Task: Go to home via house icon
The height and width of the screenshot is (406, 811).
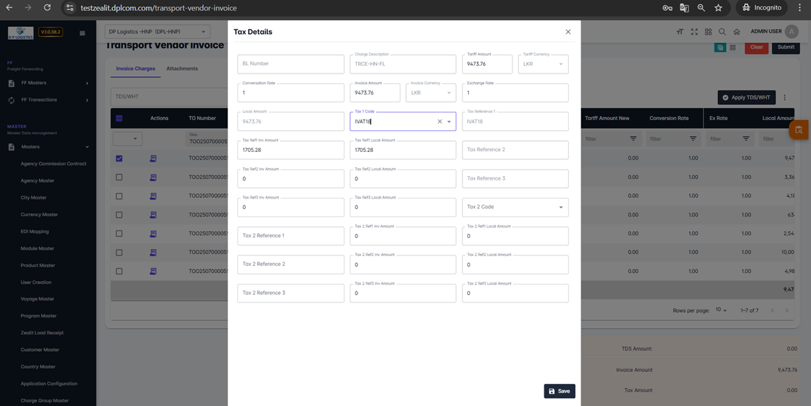Action: coord(737,32)
